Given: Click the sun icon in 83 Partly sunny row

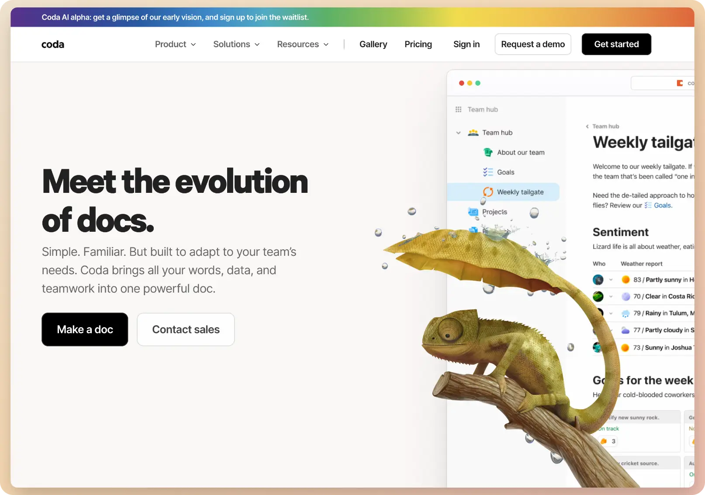Looking at the screenshot, I should pyautogui.click(x=626, y=279).
